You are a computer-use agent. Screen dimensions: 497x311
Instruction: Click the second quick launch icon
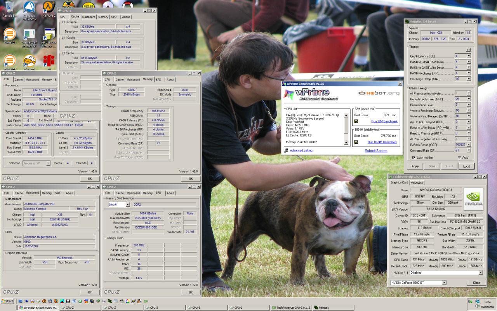26,301
